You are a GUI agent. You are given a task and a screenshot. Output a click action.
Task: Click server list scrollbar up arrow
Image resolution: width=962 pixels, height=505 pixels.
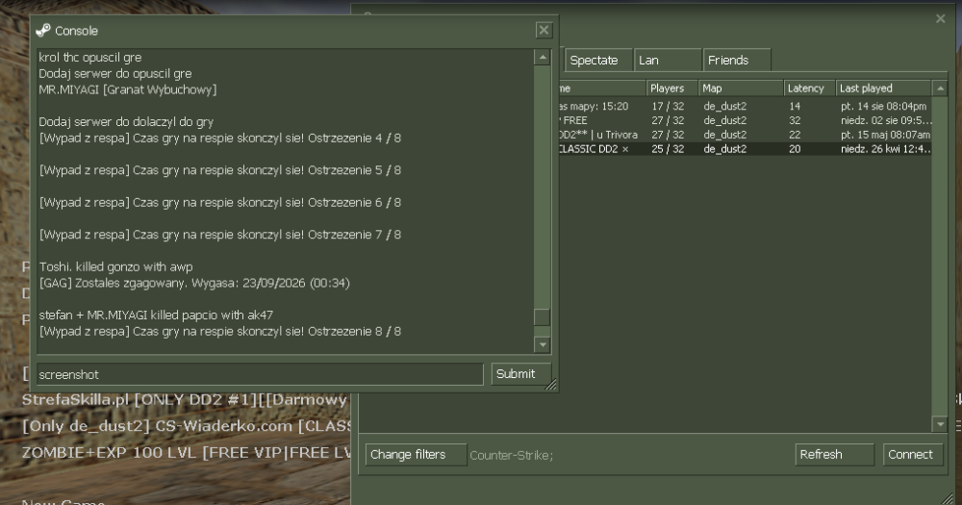pos(940,88)
